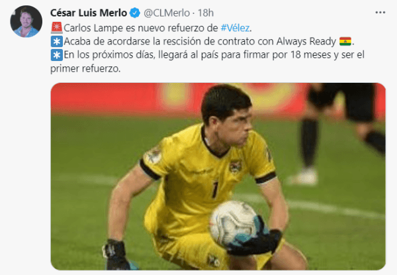Image resolution: width=397 pixels, height=275 pixels.
Task: Click the blue verified badge
Action: pyautogui.click(x=135, y=13)
